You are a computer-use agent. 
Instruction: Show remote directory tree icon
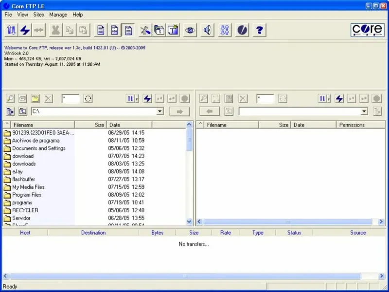tap(377, 111)
